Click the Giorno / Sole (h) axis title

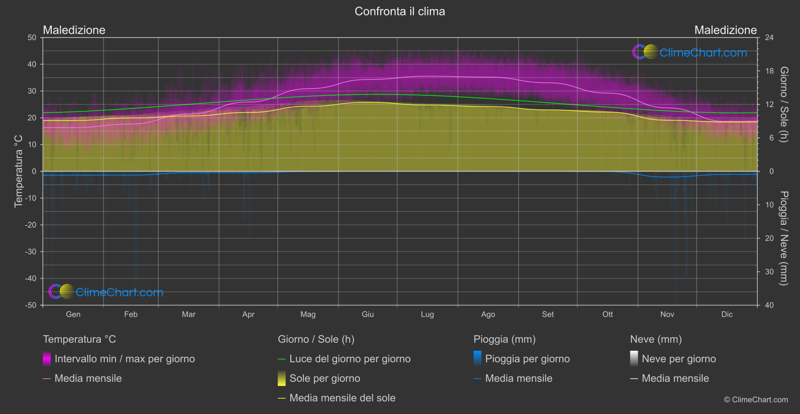click(783, 104)
